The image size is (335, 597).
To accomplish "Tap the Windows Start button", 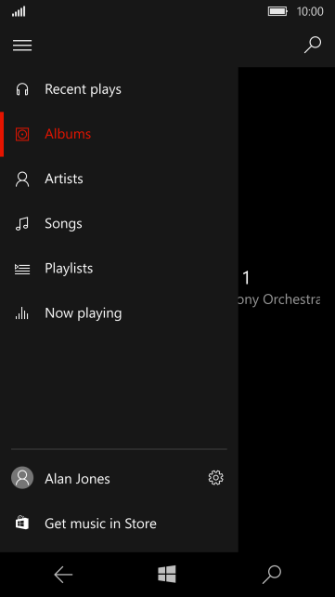I will (x=167, y=574).
